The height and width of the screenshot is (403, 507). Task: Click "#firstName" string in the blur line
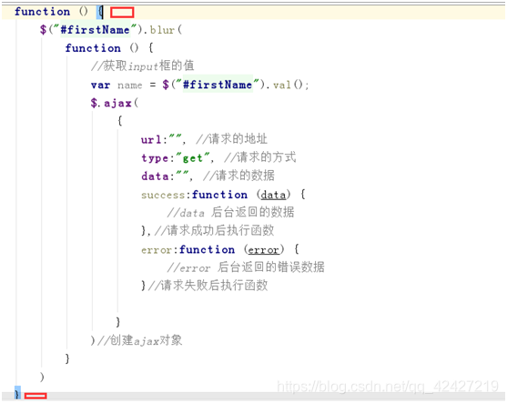tap(95, 30)
